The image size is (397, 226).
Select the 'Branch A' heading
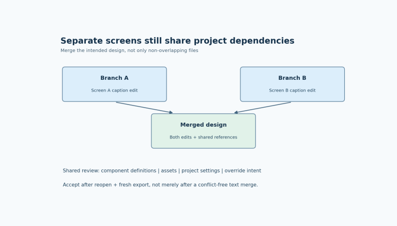[x=114, y=78]
